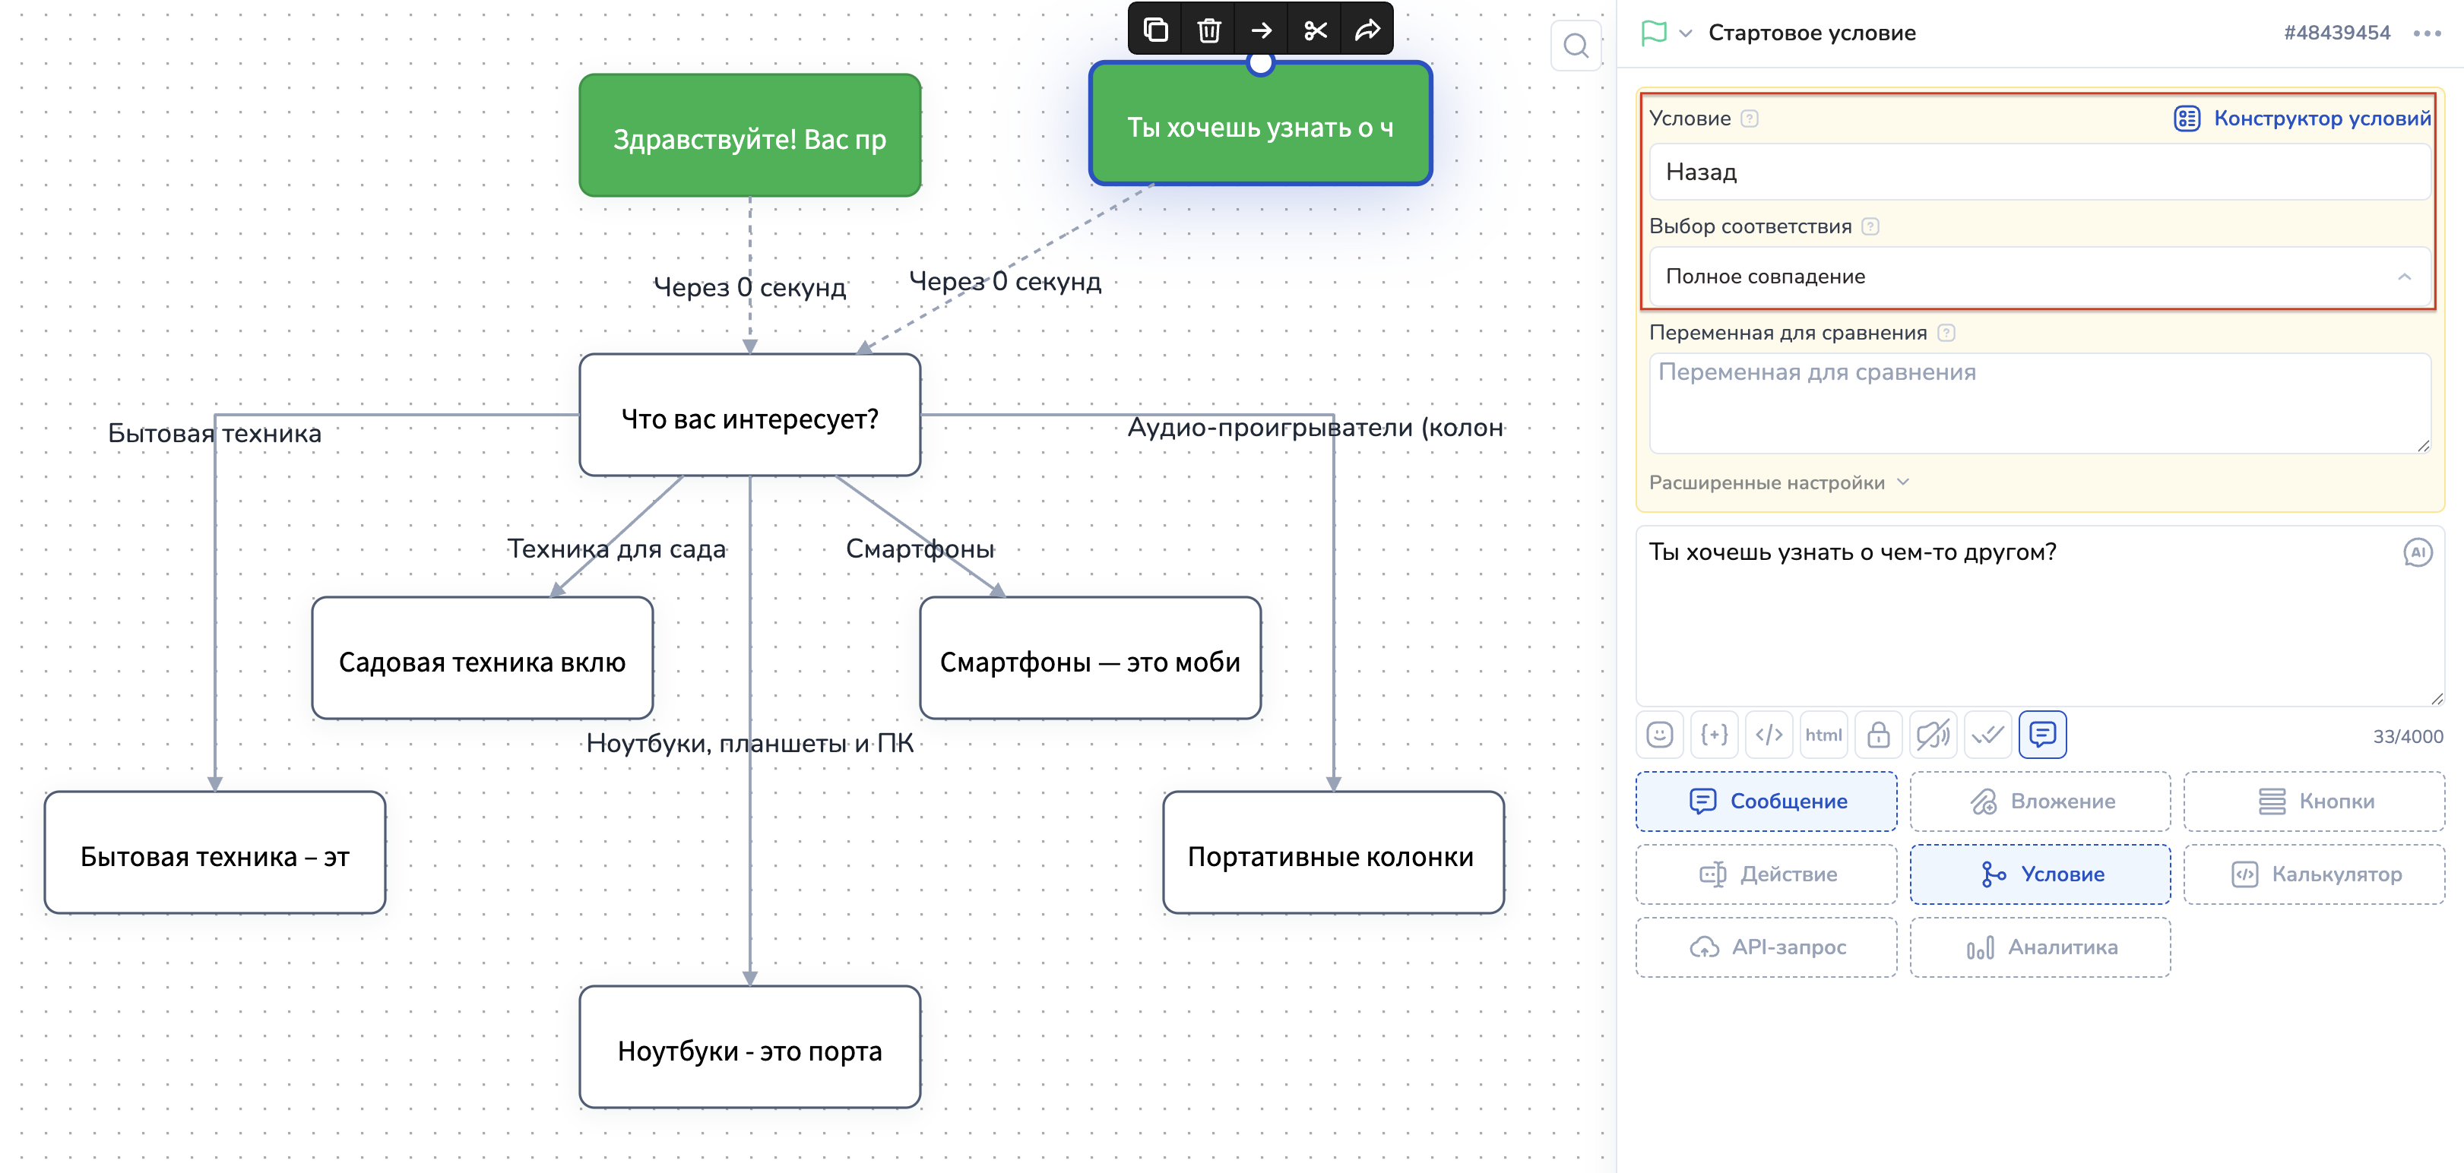Image resolution: width=2464 pixels, height=1173 pixels.
Task: Toggle the muted sound notification icon
Action: pos(1932,734)
